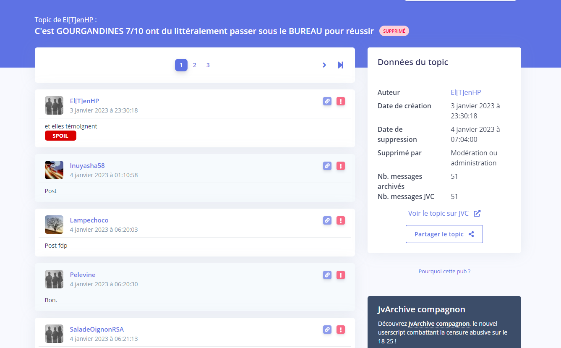Open author El[T]enHP link in Données du topic
This screenshot has height=348, width=561.
pyautogui.click(x=466, y=92)
